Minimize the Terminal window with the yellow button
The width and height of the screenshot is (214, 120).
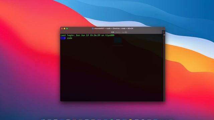[x=65, y=29]
